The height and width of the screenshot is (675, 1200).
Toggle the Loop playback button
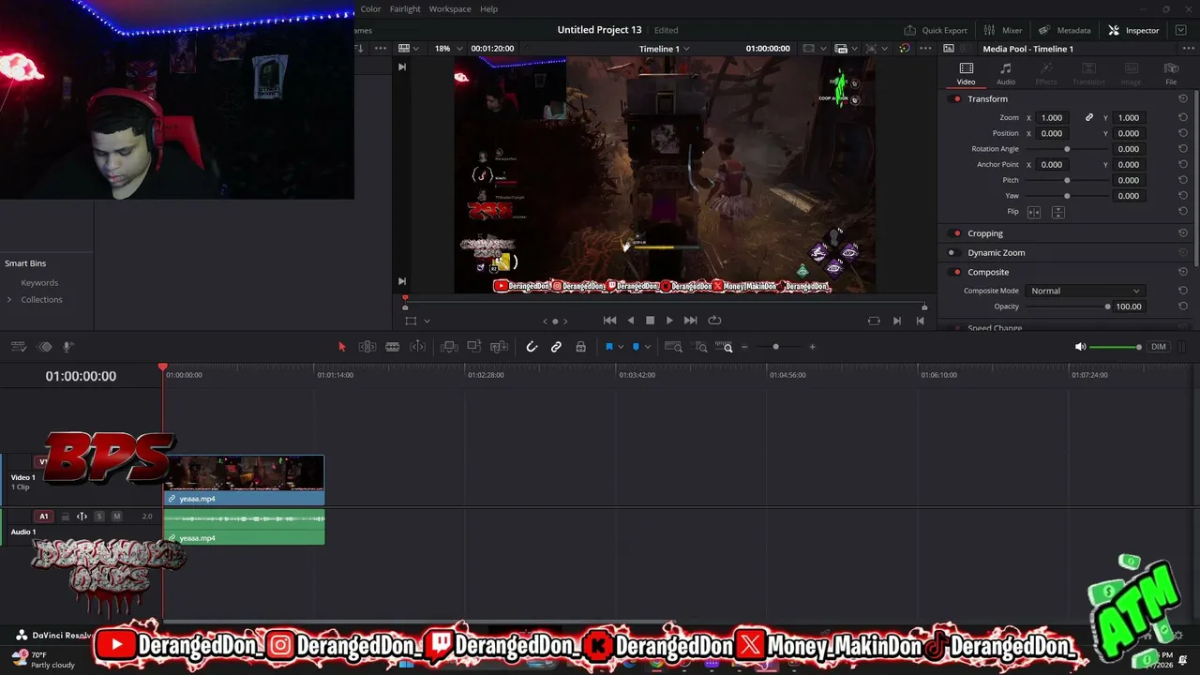tap(714, 321)
